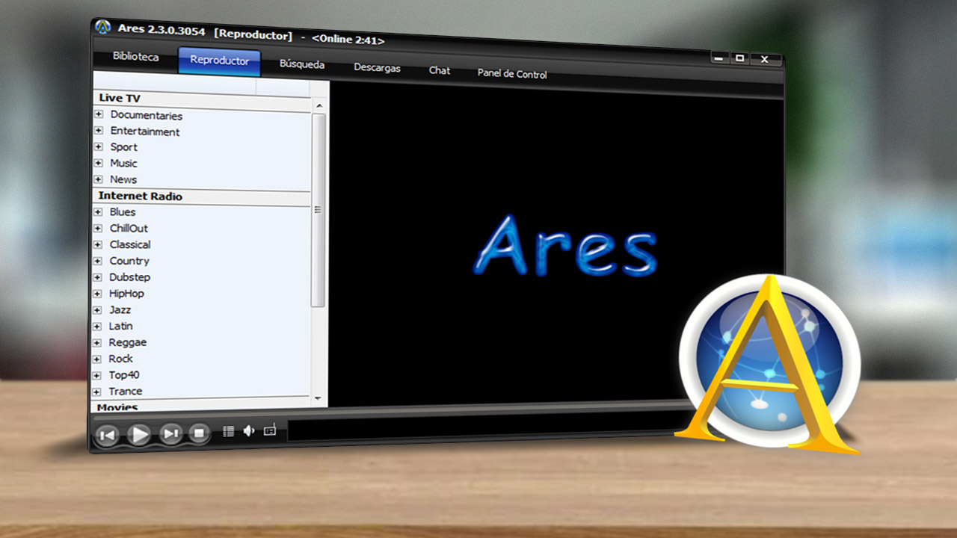Skip to previous track button
957x538 pixels.
[108, 435]
